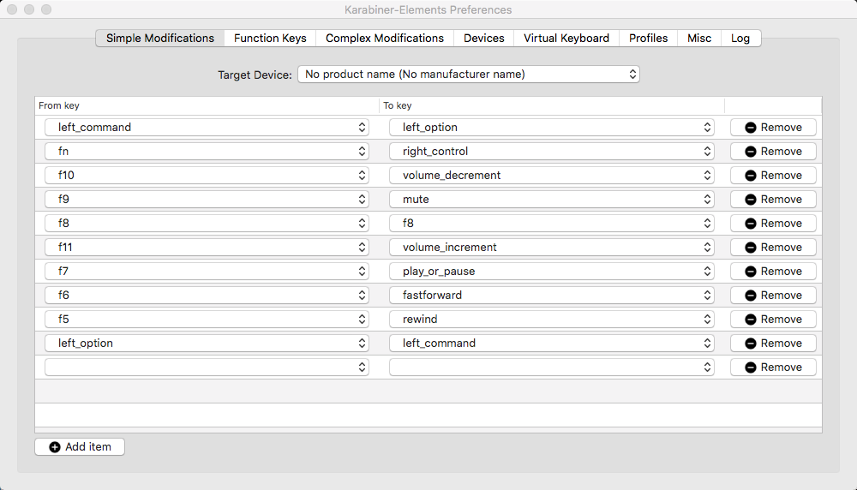This screenshot has height=490, width=857.
Task: Click the Add item button
Action: click(x=80, y=447)
